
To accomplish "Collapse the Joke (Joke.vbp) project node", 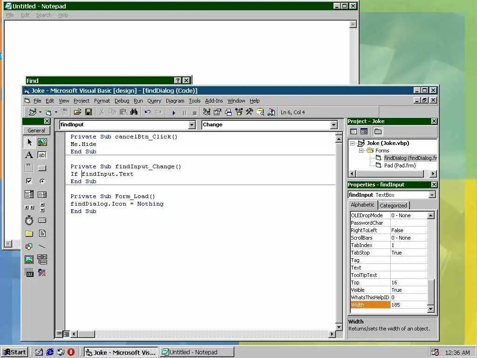I will 352,143.
